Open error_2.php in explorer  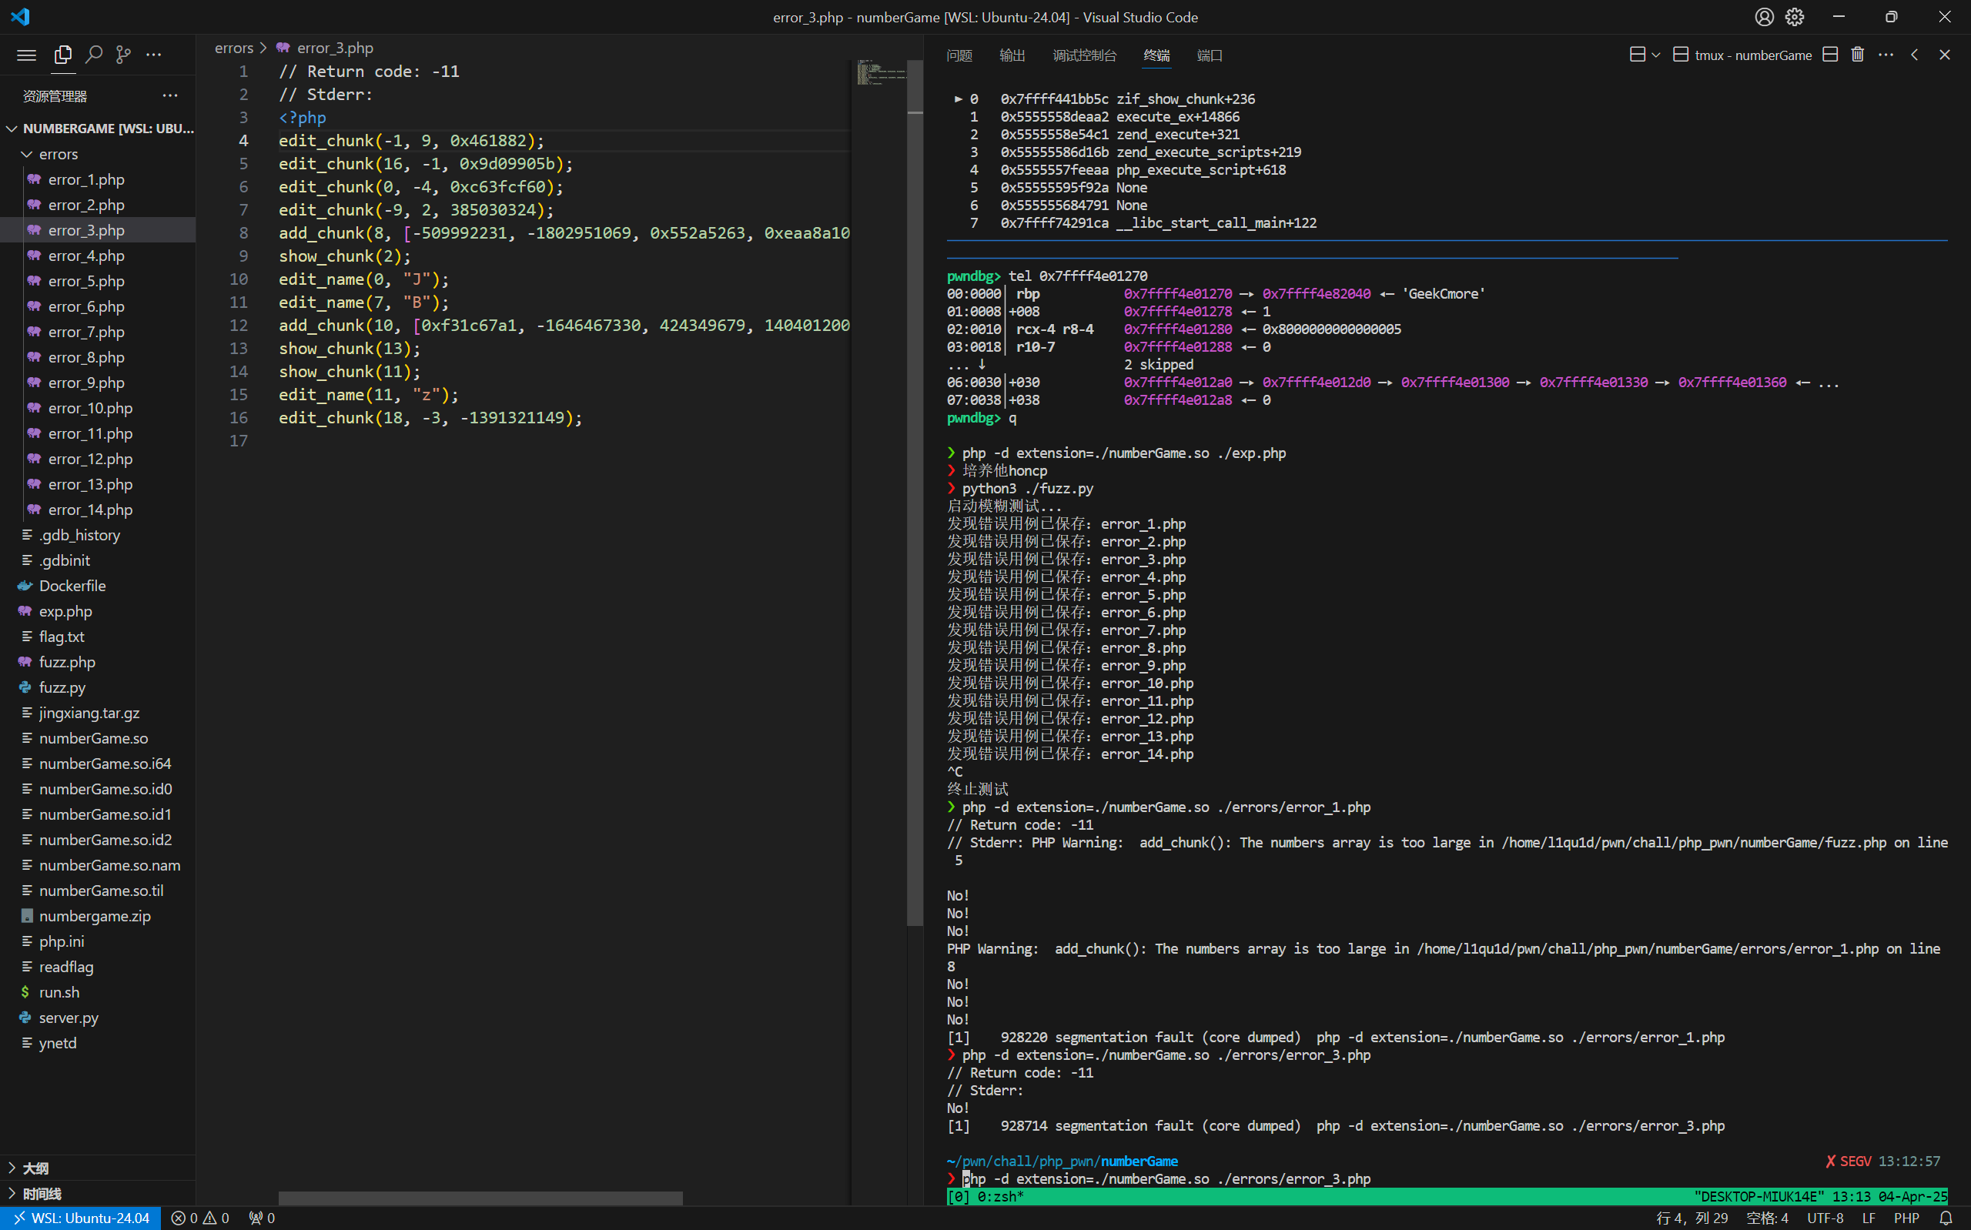pyautogui.click(x=98, y=204)
